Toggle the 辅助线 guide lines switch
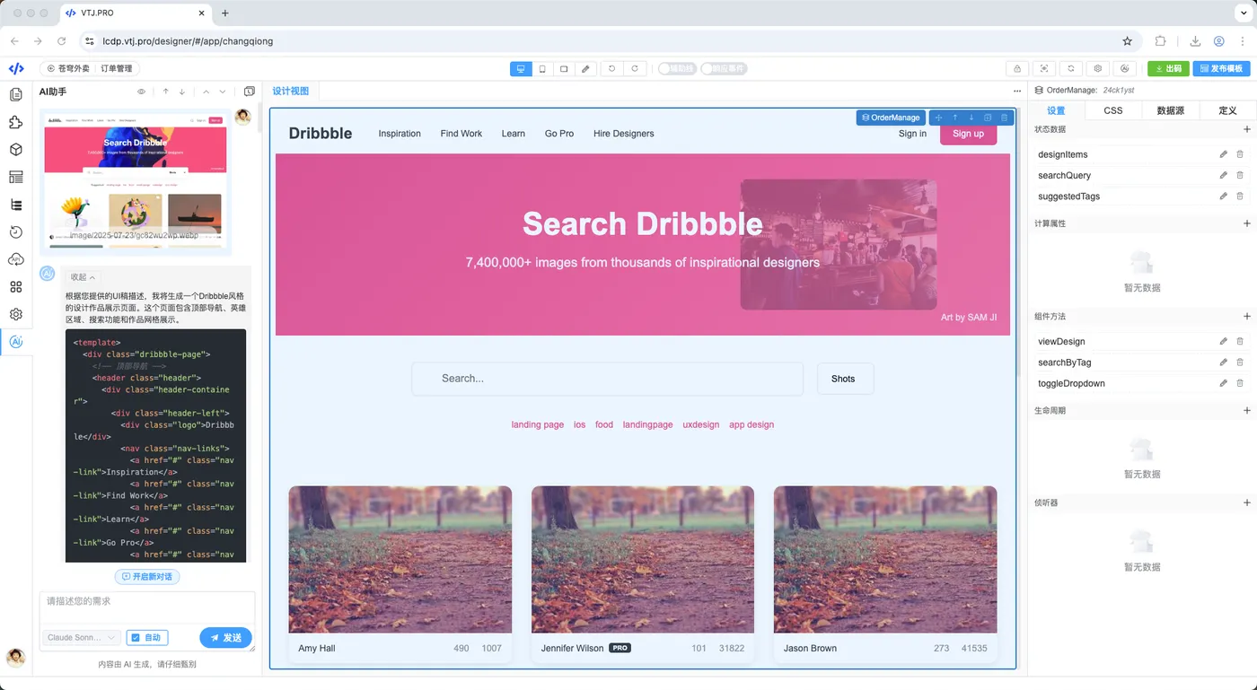The height and width of the screenshot is (690, 1257). coord(677,69)
